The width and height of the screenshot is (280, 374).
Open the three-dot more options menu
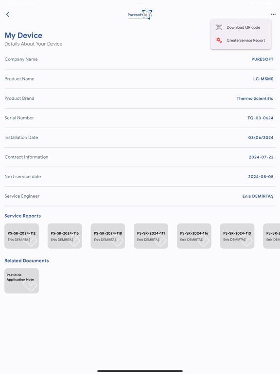[x=273, y=14]
